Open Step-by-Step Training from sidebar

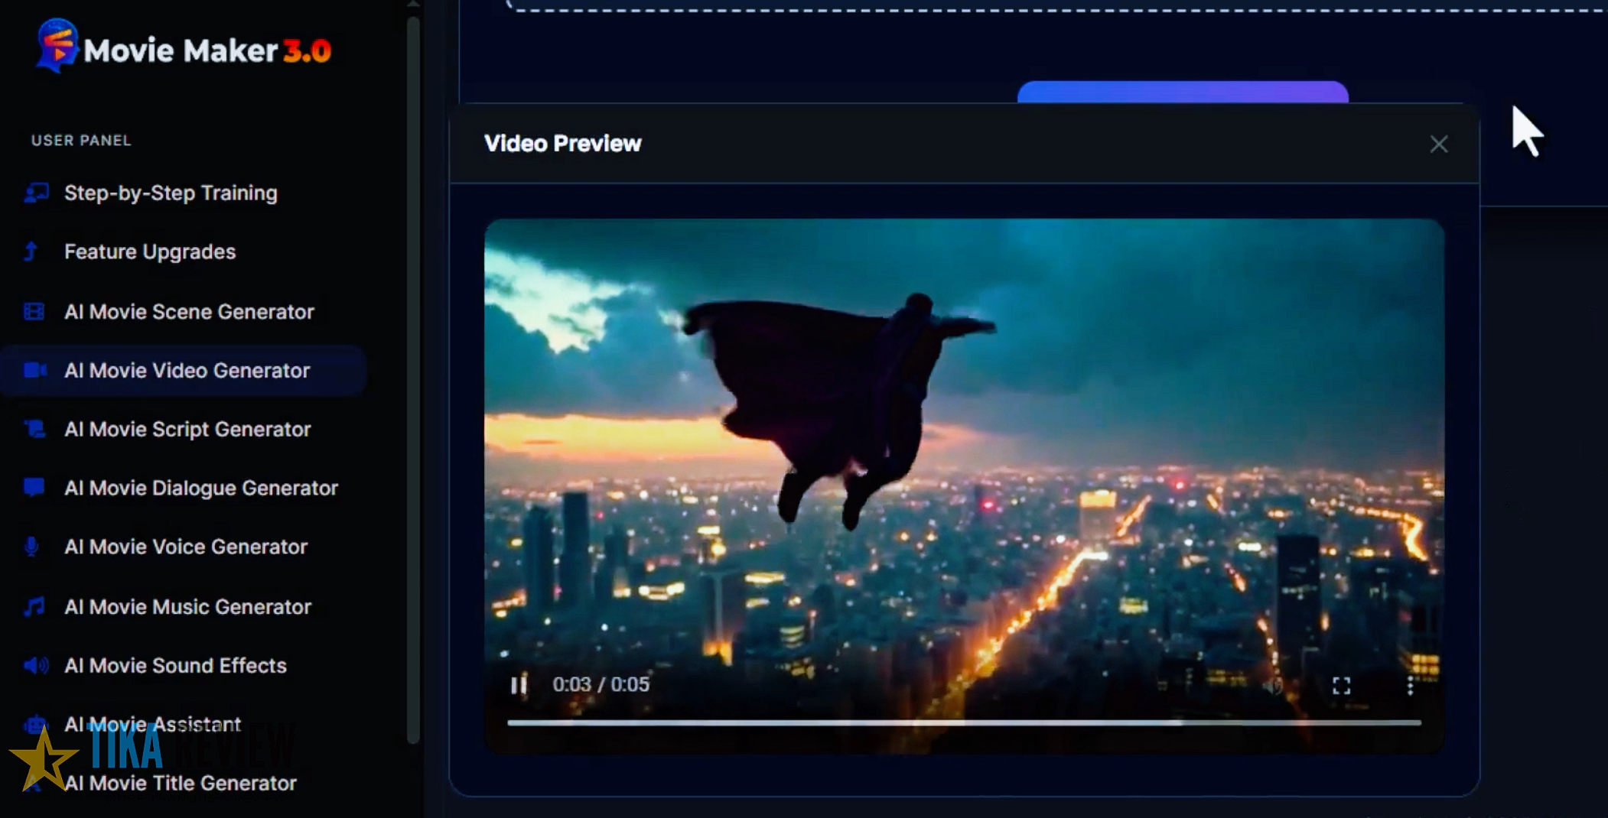pos(170,193)
